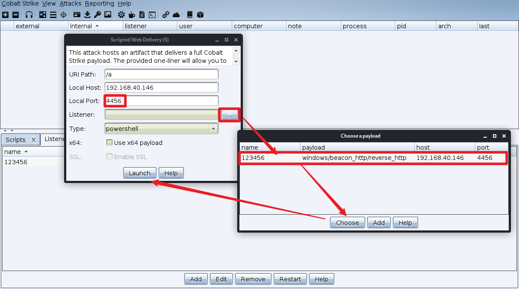Click the disconnect minus toolbar icon
This screenshot has height=289, width=519.
pos(16,15)
